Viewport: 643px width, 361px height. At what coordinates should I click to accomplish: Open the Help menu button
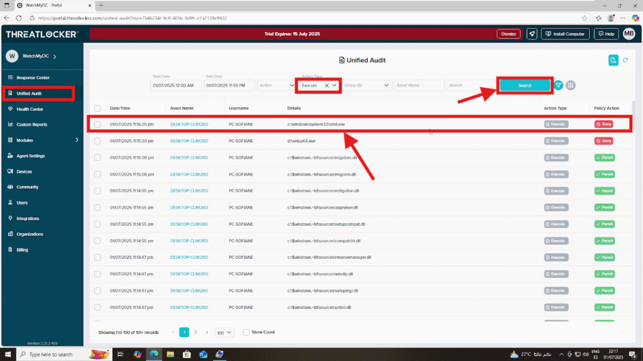606,34
